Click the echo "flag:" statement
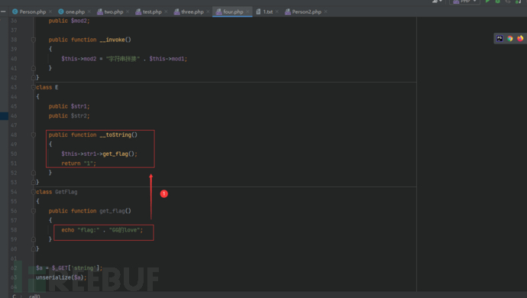 tap(102, 230)
